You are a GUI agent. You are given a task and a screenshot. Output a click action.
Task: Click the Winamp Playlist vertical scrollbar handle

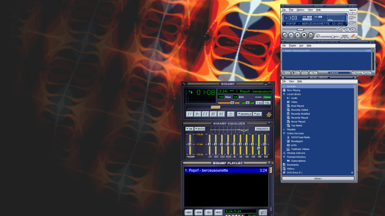point(271,170)
